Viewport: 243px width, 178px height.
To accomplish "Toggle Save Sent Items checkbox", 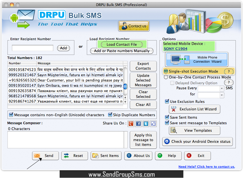I will coord(167,117).
